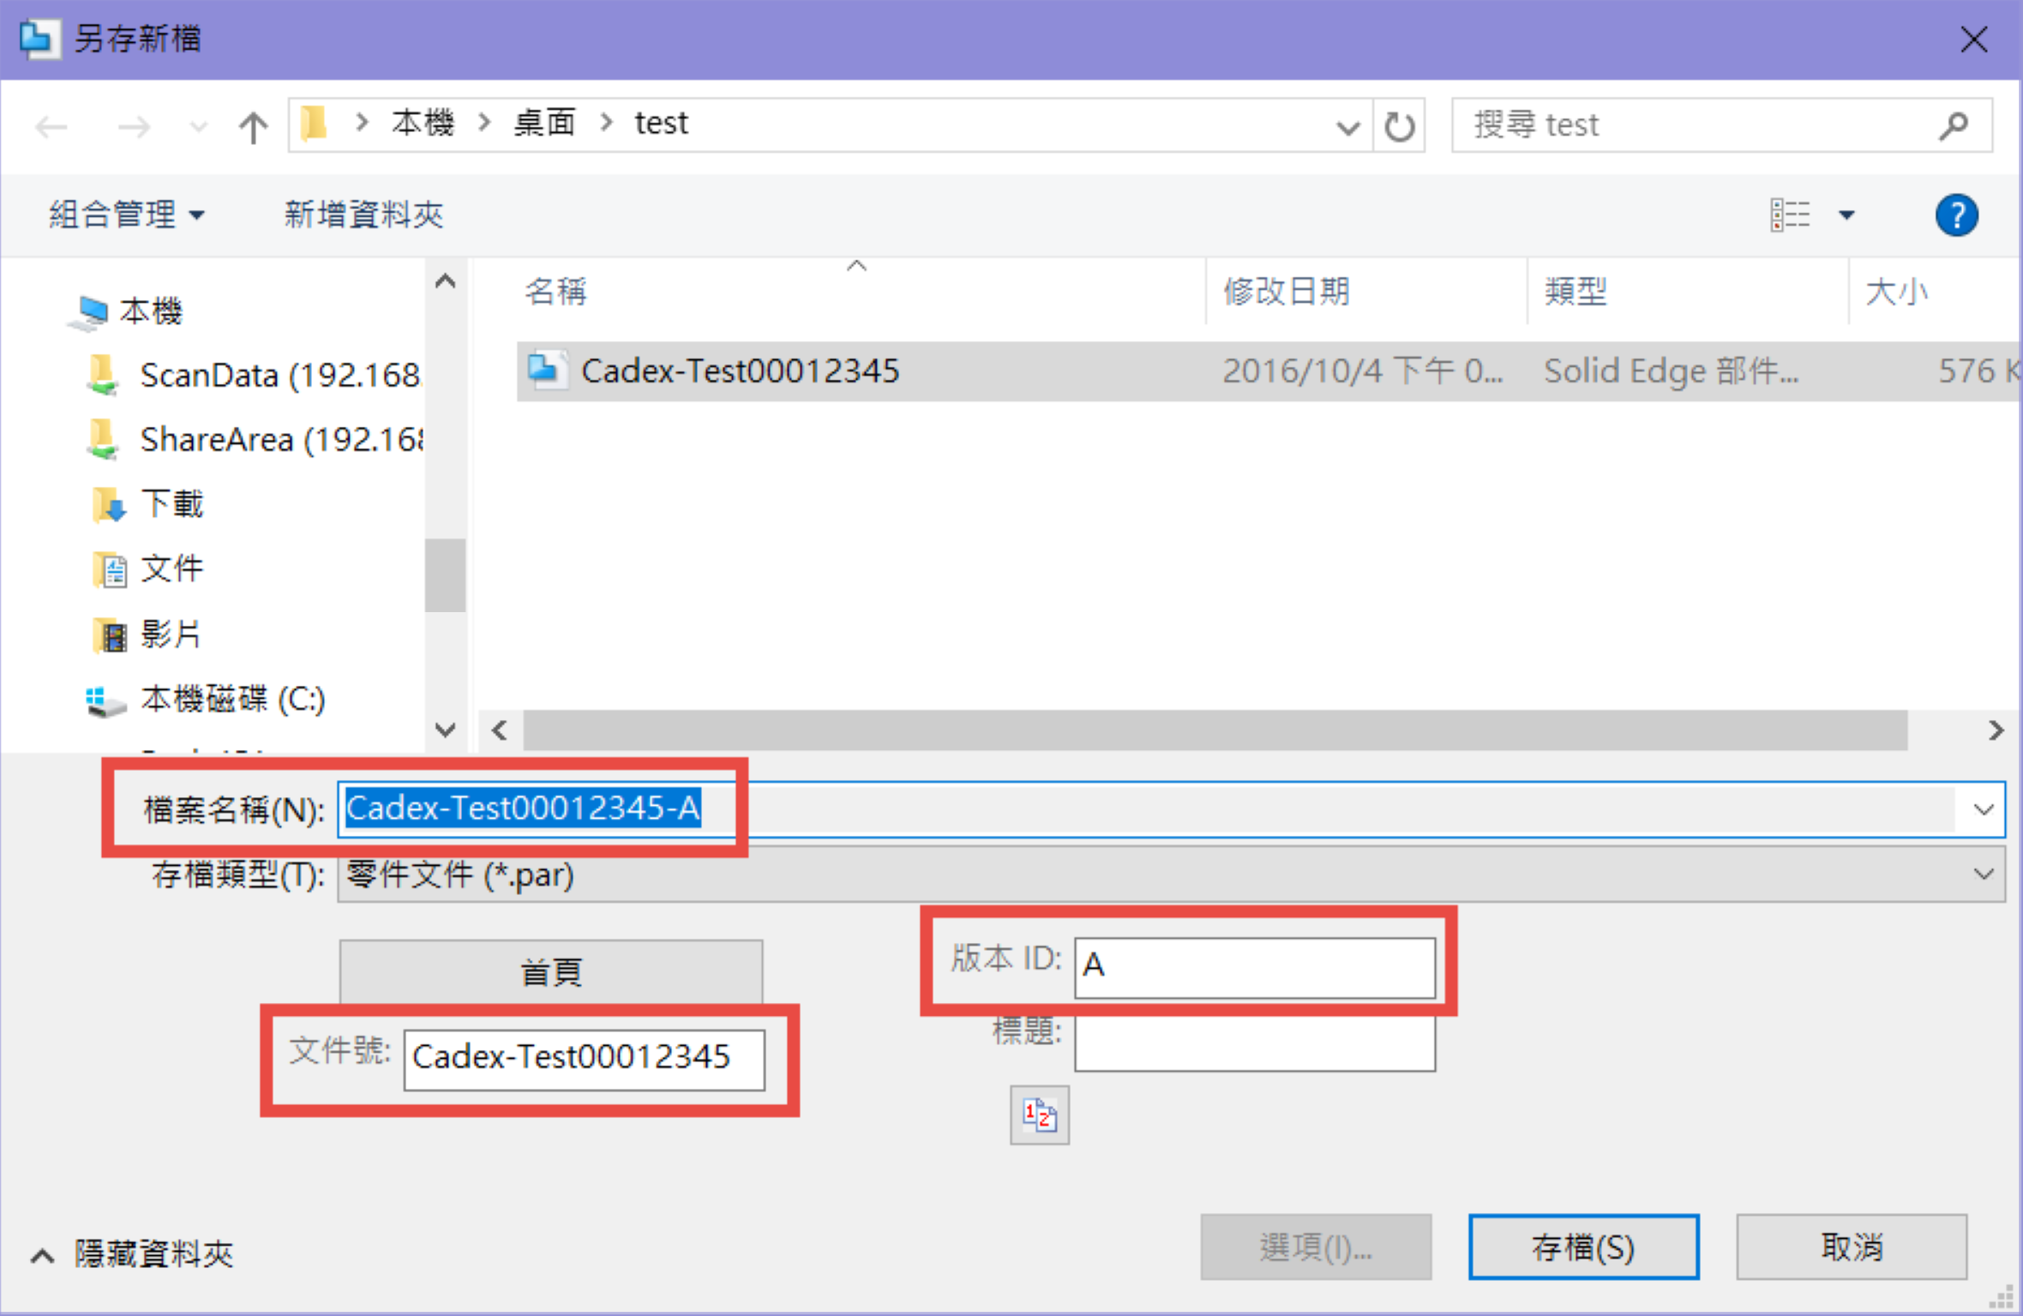Open the 組合管理 menu

point(126,214)
